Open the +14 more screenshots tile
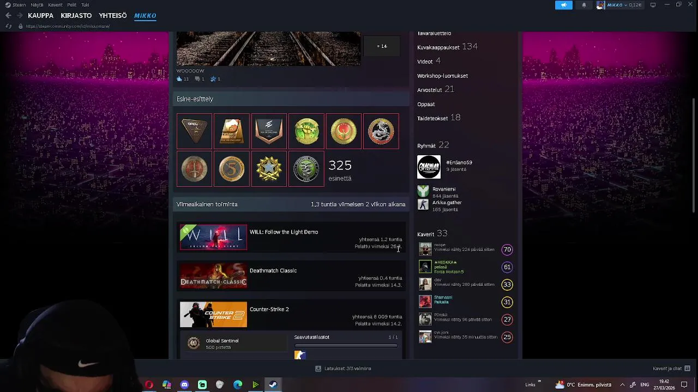The height and width of the screenshot is (392, 698). [382, 46]
